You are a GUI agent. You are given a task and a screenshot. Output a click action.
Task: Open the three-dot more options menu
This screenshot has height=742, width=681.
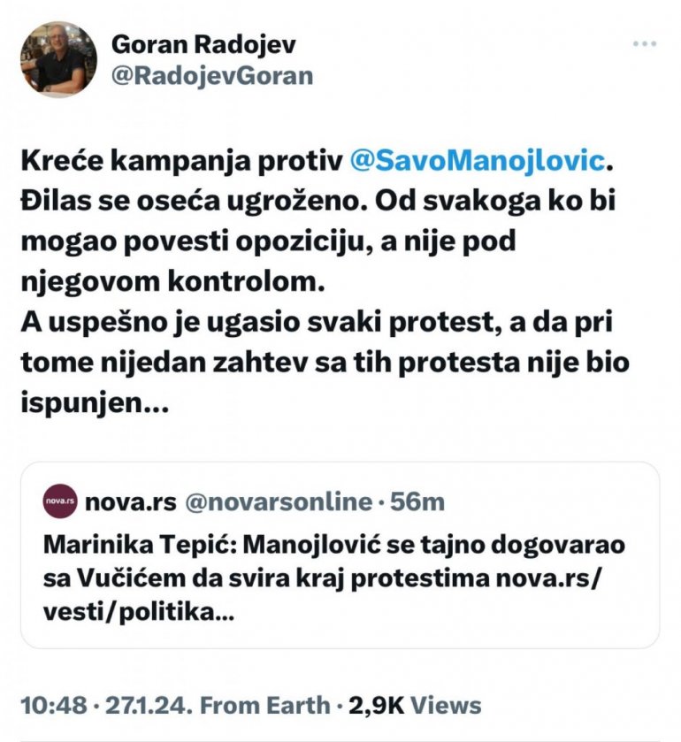pos(644,43)
